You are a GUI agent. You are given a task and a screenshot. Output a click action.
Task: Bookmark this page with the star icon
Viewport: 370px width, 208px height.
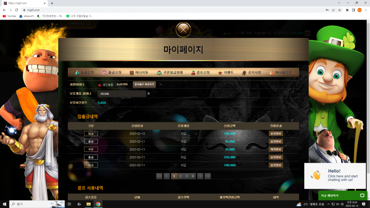tap(340, 10)
